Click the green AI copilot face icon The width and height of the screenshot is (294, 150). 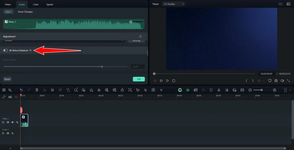[180, 90]
